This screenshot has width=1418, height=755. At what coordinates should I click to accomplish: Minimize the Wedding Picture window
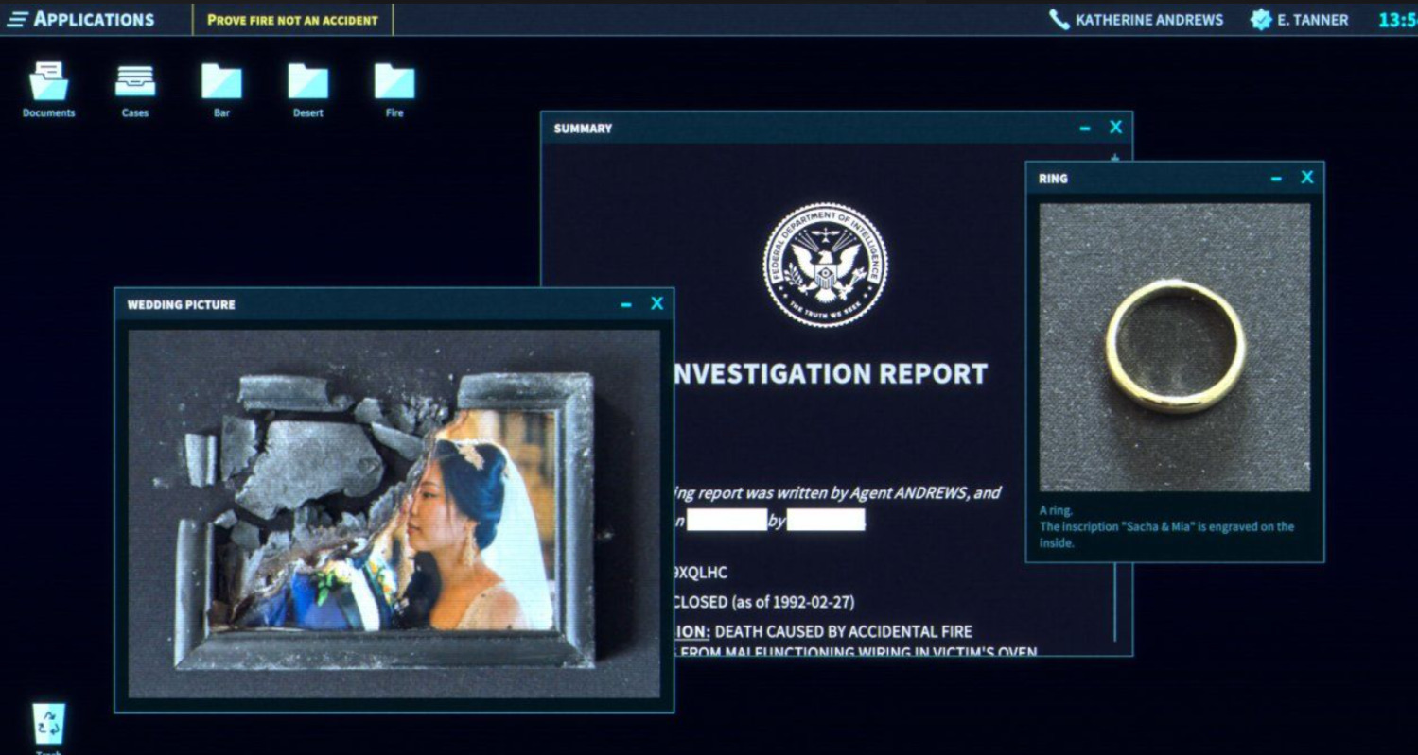626,304
